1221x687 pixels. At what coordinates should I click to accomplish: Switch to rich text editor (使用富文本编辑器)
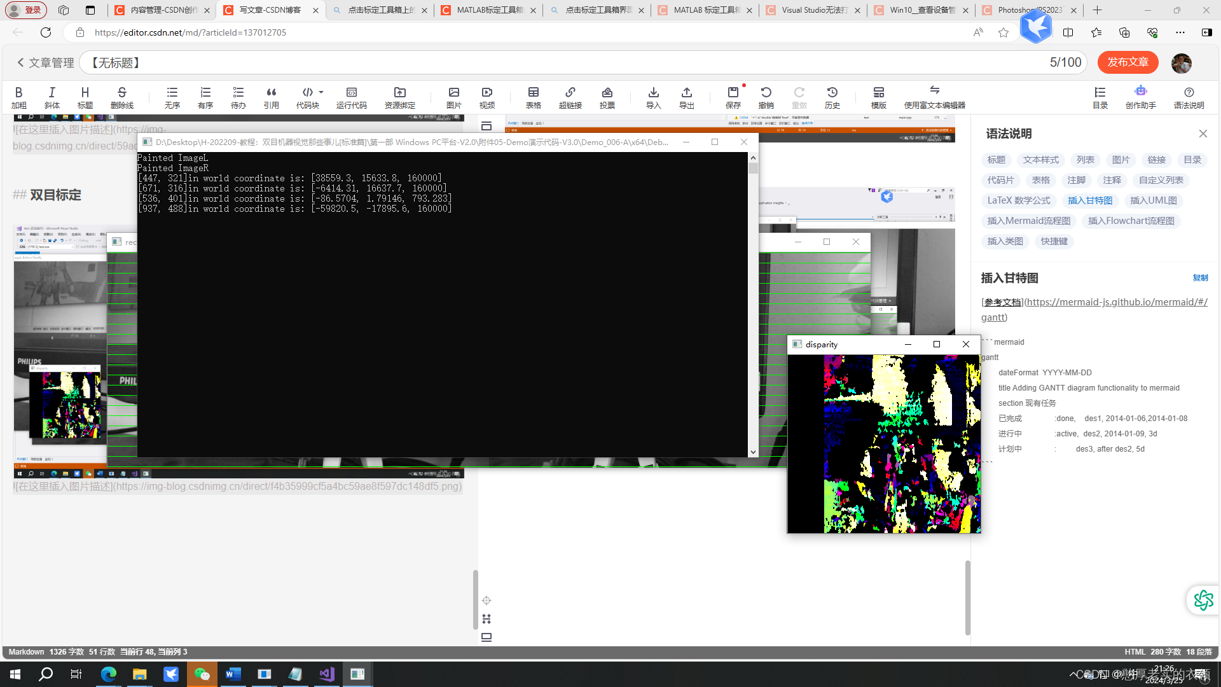[934, 97]
